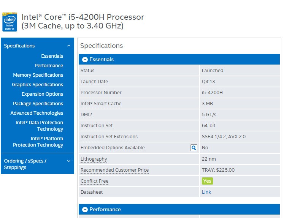Click the Specifications panel heading text
This screenshot has height=218, width=284.
pos(102,46)
